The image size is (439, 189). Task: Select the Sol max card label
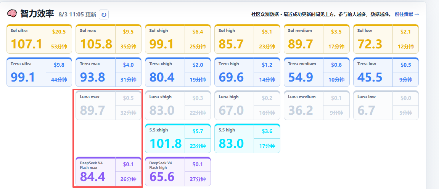point(88,30)
